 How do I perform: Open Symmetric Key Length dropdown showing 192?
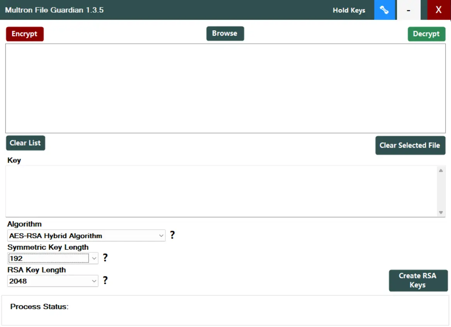tap(53, 258)
